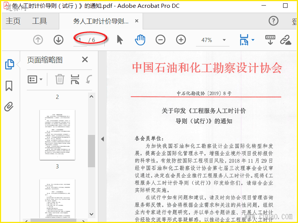Click heading line 导则（试行）》的通知
The height and width of the screenshot is (223, 298).
coord(204,121)
